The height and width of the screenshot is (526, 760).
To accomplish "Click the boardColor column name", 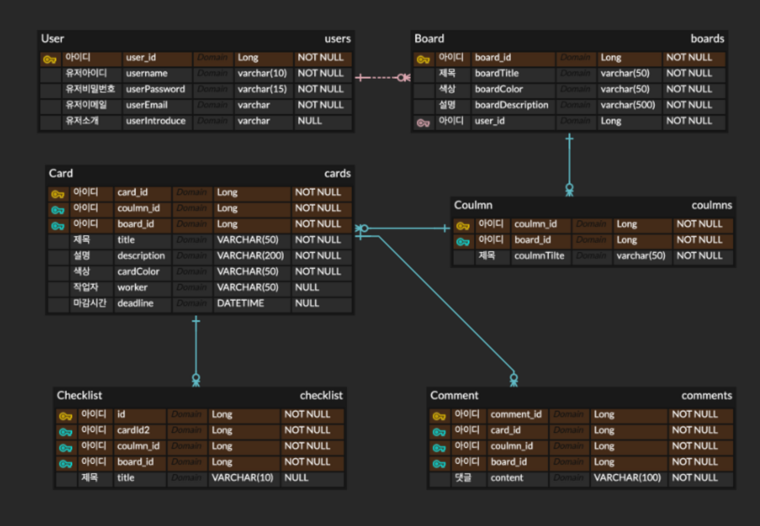I will pos(499,89).
